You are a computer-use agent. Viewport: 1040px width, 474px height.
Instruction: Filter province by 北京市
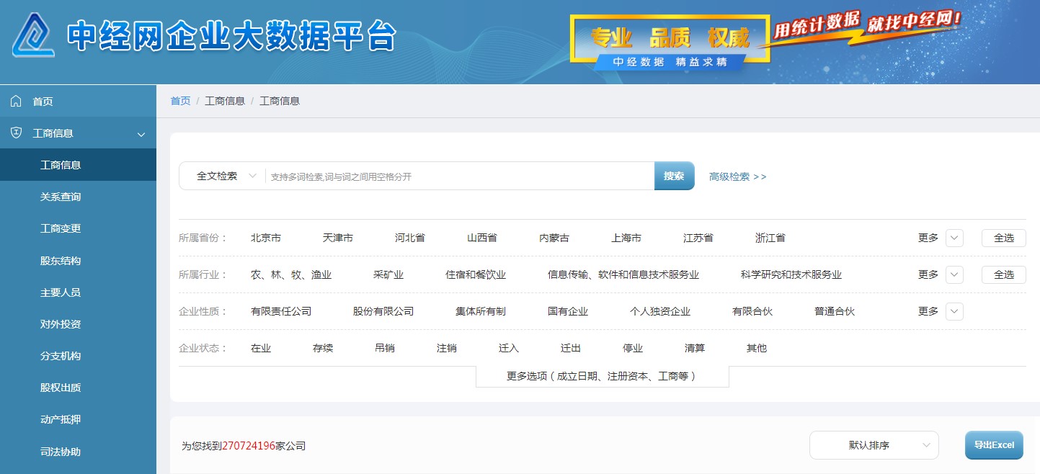click(x=266, y=238)
